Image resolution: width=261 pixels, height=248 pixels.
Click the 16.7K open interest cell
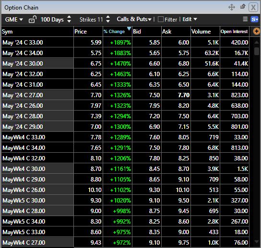click(235, 53)
